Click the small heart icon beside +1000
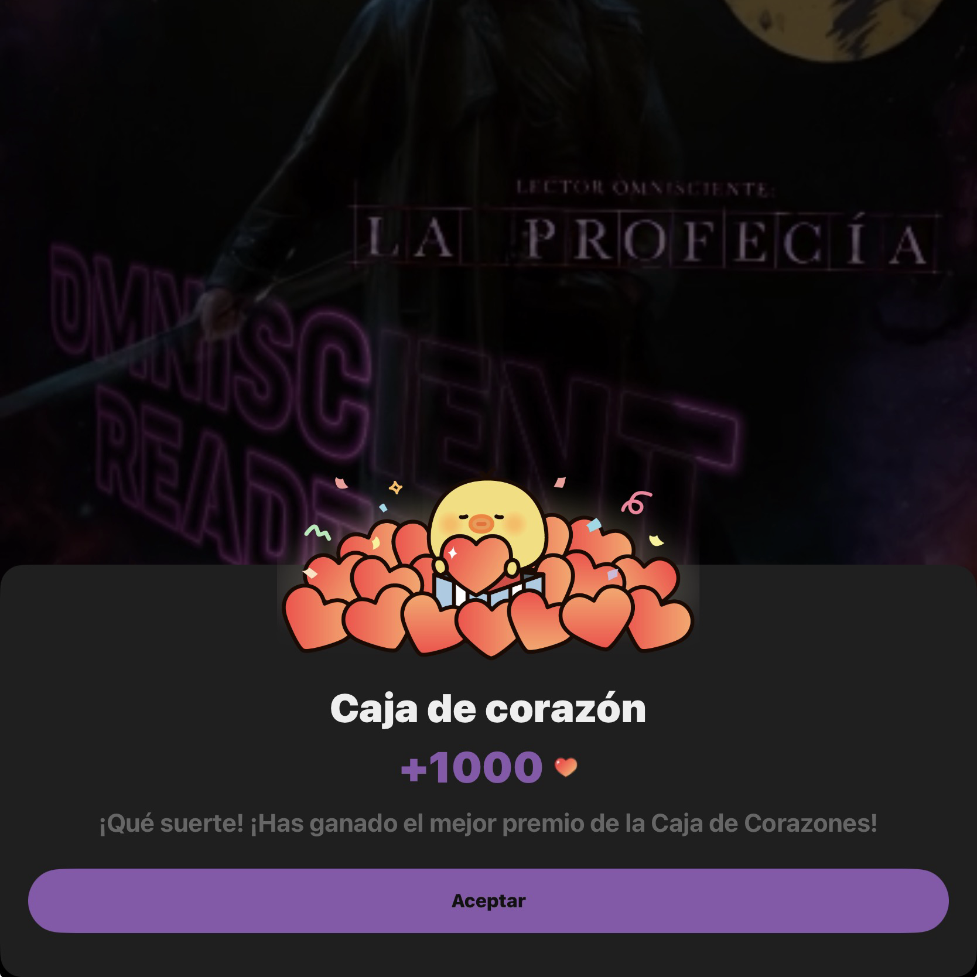The height and width of the screenshot is (977, 977). tap(566, 767)
